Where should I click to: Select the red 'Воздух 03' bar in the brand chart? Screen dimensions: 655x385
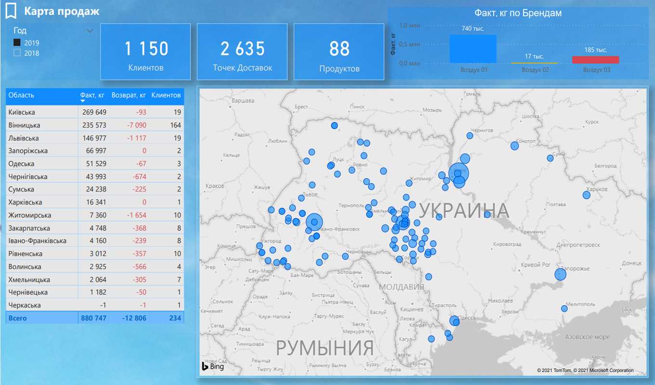596,60
